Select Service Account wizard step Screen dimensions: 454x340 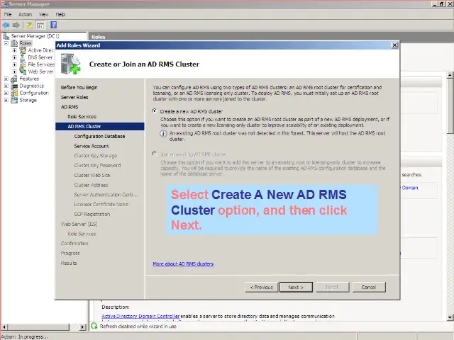pyautogui.click(x=92, y=146)
